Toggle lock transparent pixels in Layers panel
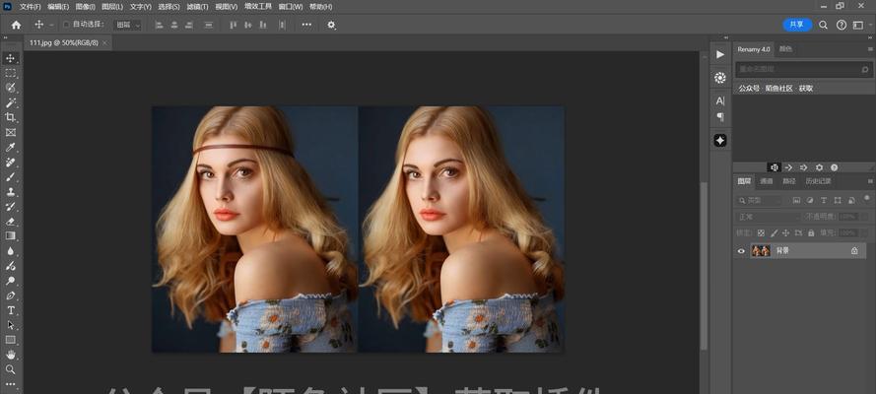The width and height of the screenshot is (876, 394). coord(761,233)
